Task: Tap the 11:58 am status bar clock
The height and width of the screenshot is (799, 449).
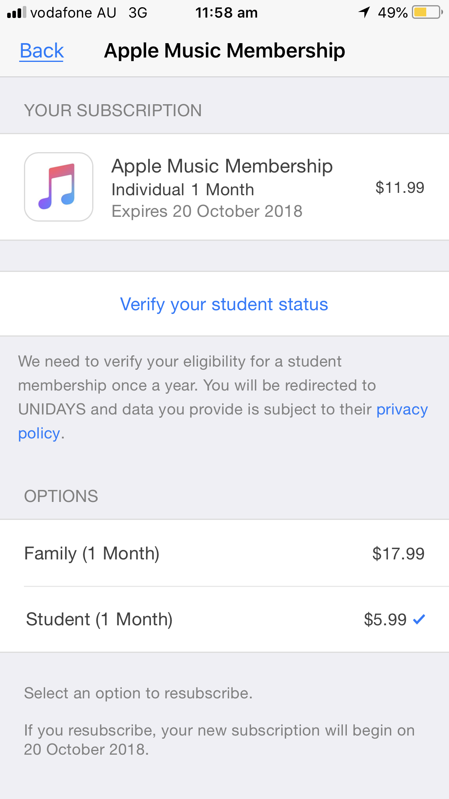Action: (226, 13)
